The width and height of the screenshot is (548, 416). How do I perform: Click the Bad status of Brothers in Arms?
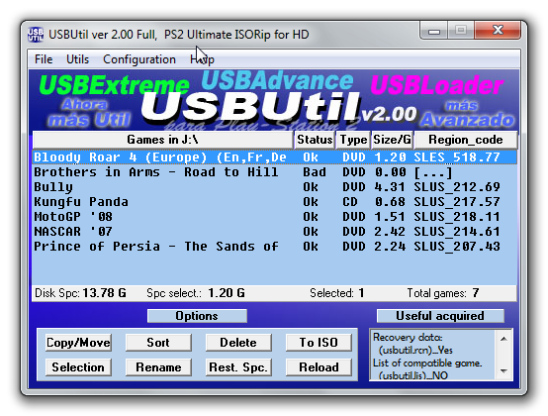[x=315, y=172]
